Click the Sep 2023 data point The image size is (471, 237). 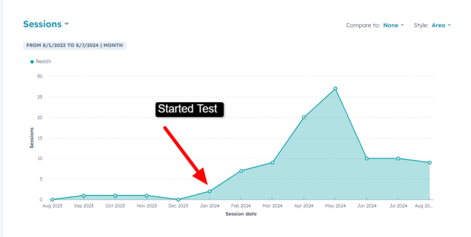pyautogui.click(x=84, y=196)
